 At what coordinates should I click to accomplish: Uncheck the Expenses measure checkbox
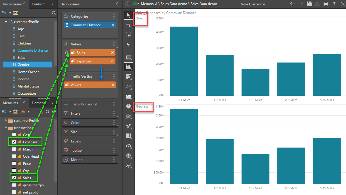click(14, 142)
